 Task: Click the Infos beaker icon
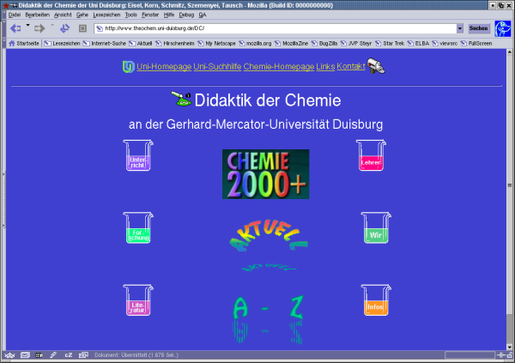376,300
